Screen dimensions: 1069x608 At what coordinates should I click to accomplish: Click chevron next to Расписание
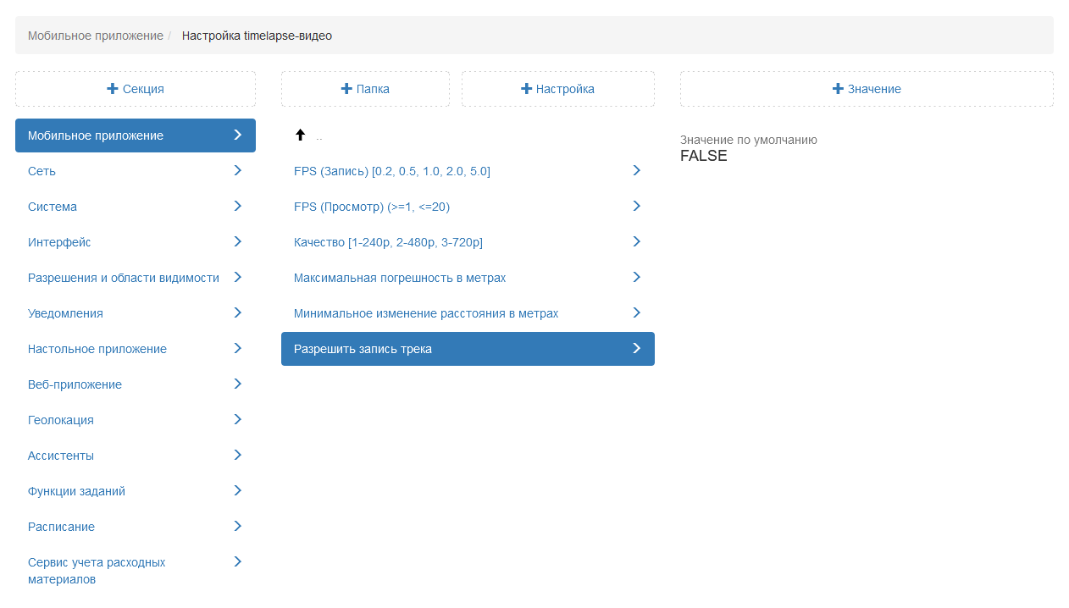[237, 526]
